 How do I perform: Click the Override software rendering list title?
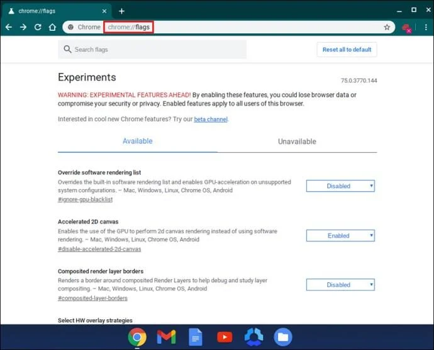click(x=99, y=173)
